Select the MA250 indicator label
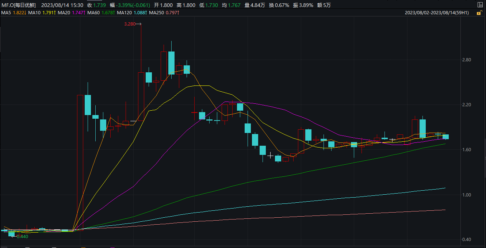This screenshot has width=486, height=248. (157, 13)
